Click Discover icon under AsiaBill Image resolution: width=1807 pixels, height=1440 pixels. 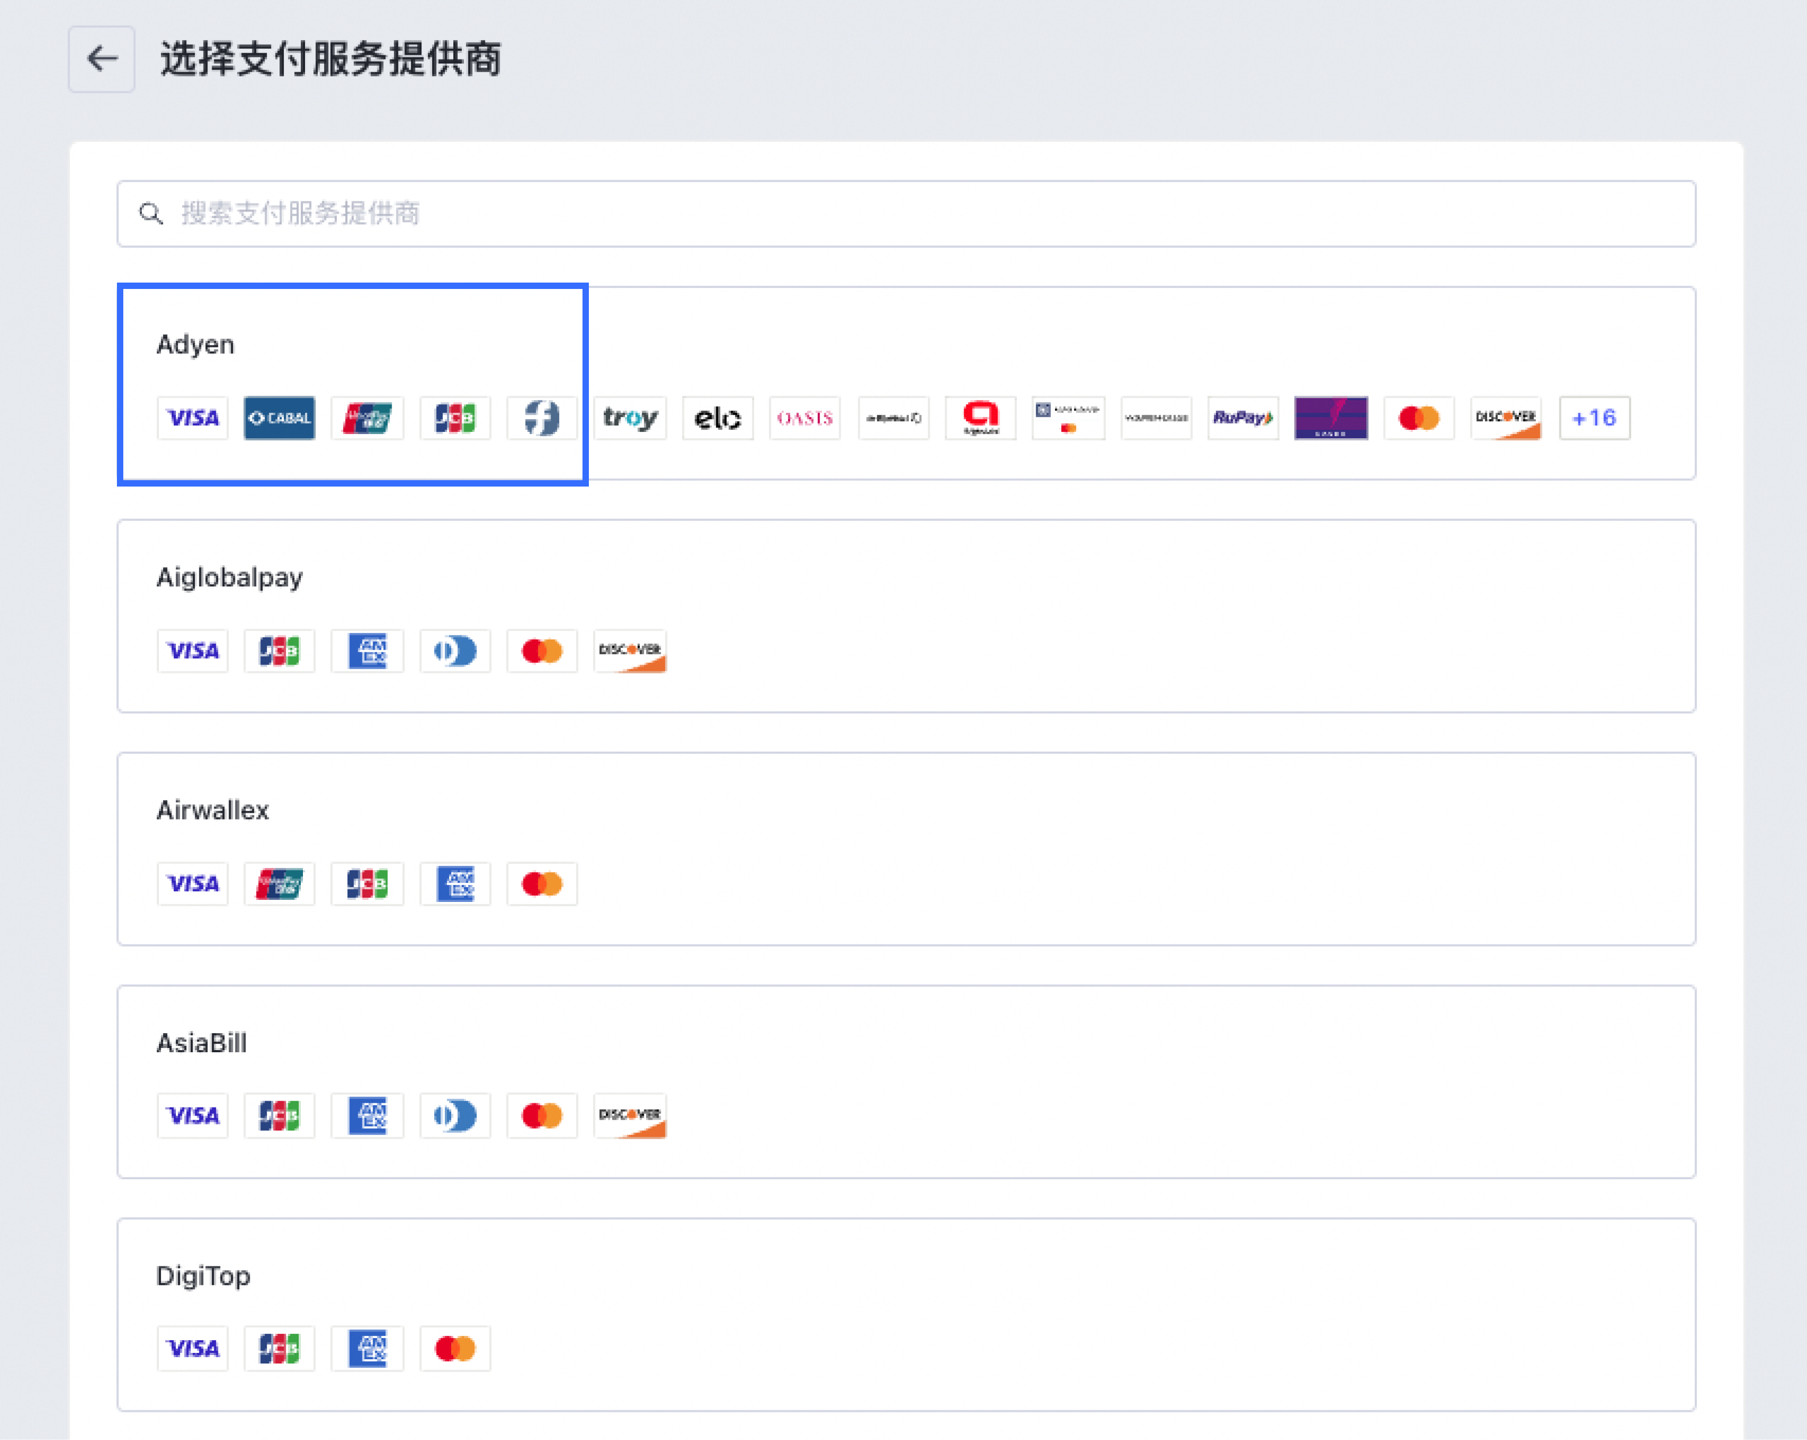click(630, 1116)
